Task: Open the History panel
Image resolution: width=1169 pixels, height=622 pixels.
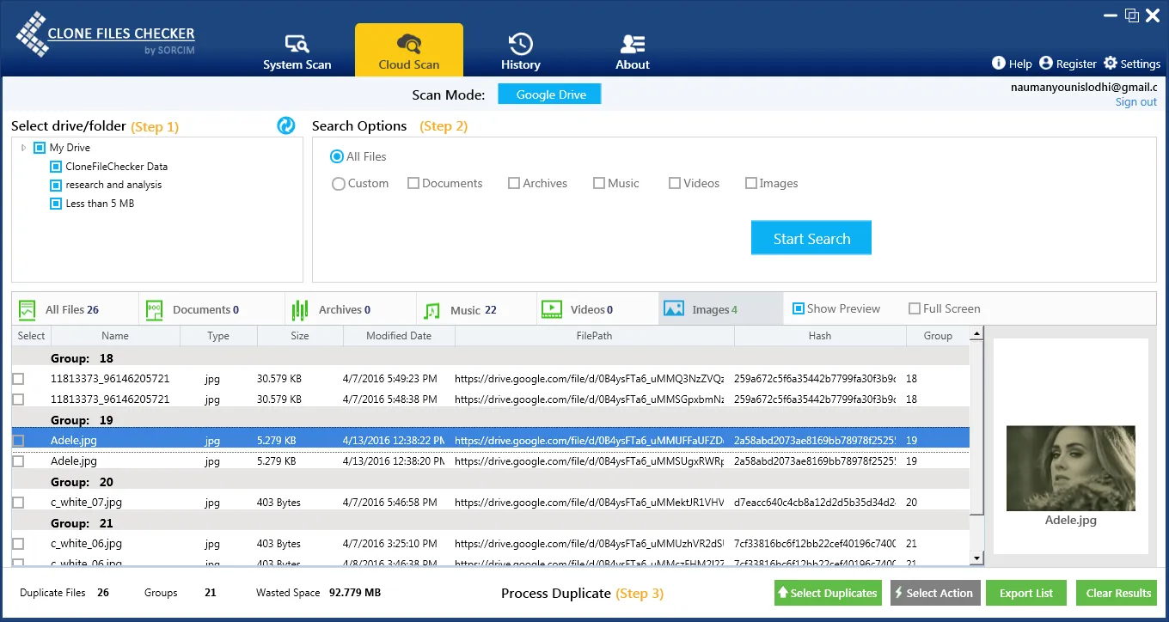Action: click(520, 50)
